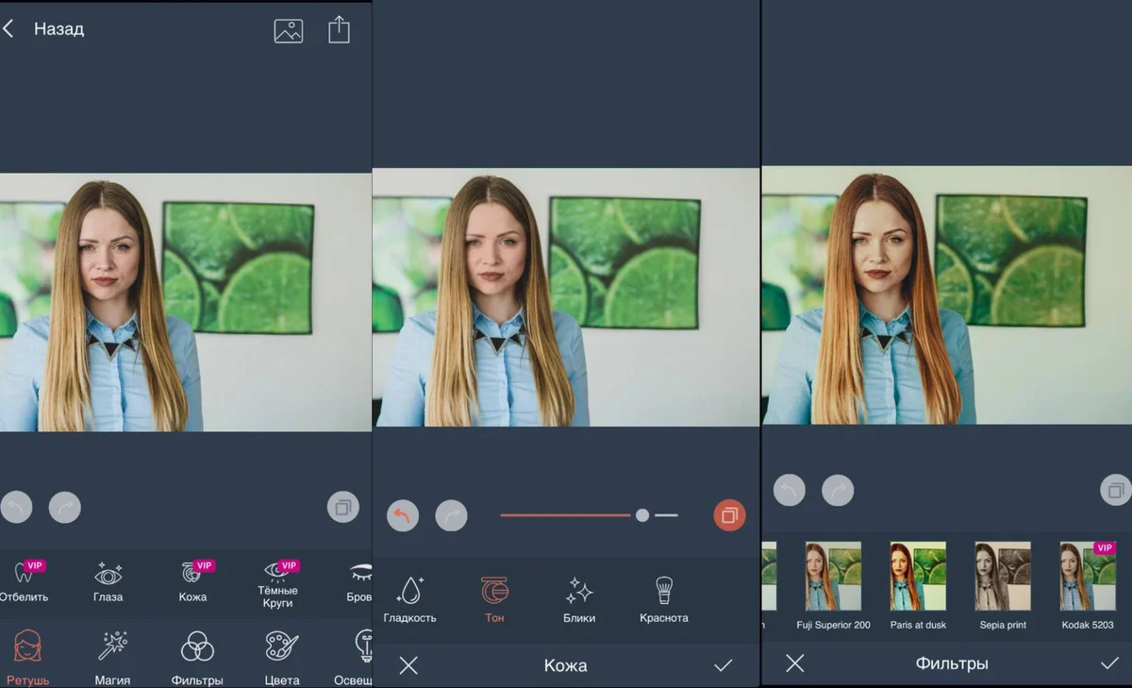The height and width of the screenshot is (688, 1132).
Task: Undo in the Кожа skin screen
Action: pos(403,515)
